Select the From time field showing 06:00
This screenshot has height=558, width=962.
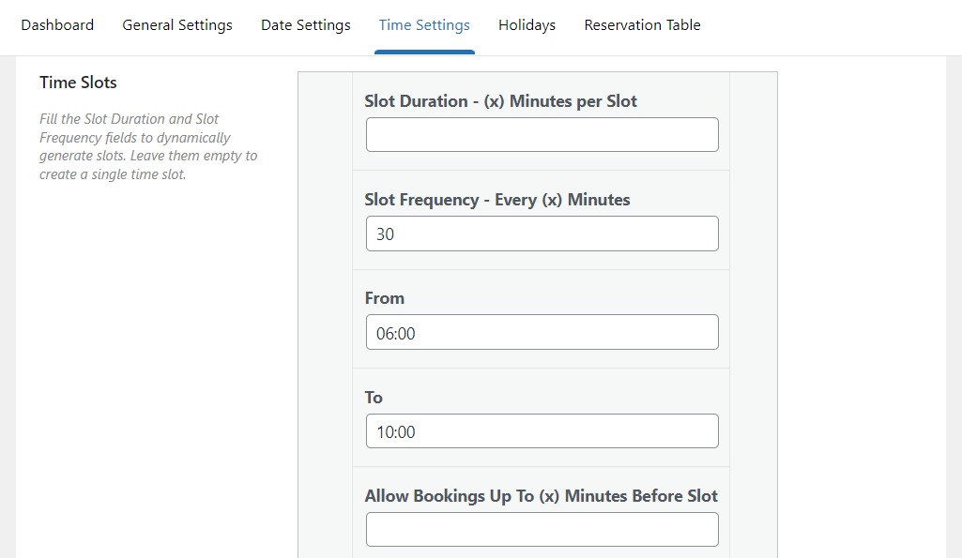click(542, 332)
